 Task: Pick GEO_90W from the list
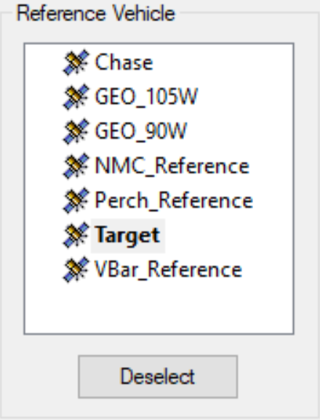(x=140, y=132)
